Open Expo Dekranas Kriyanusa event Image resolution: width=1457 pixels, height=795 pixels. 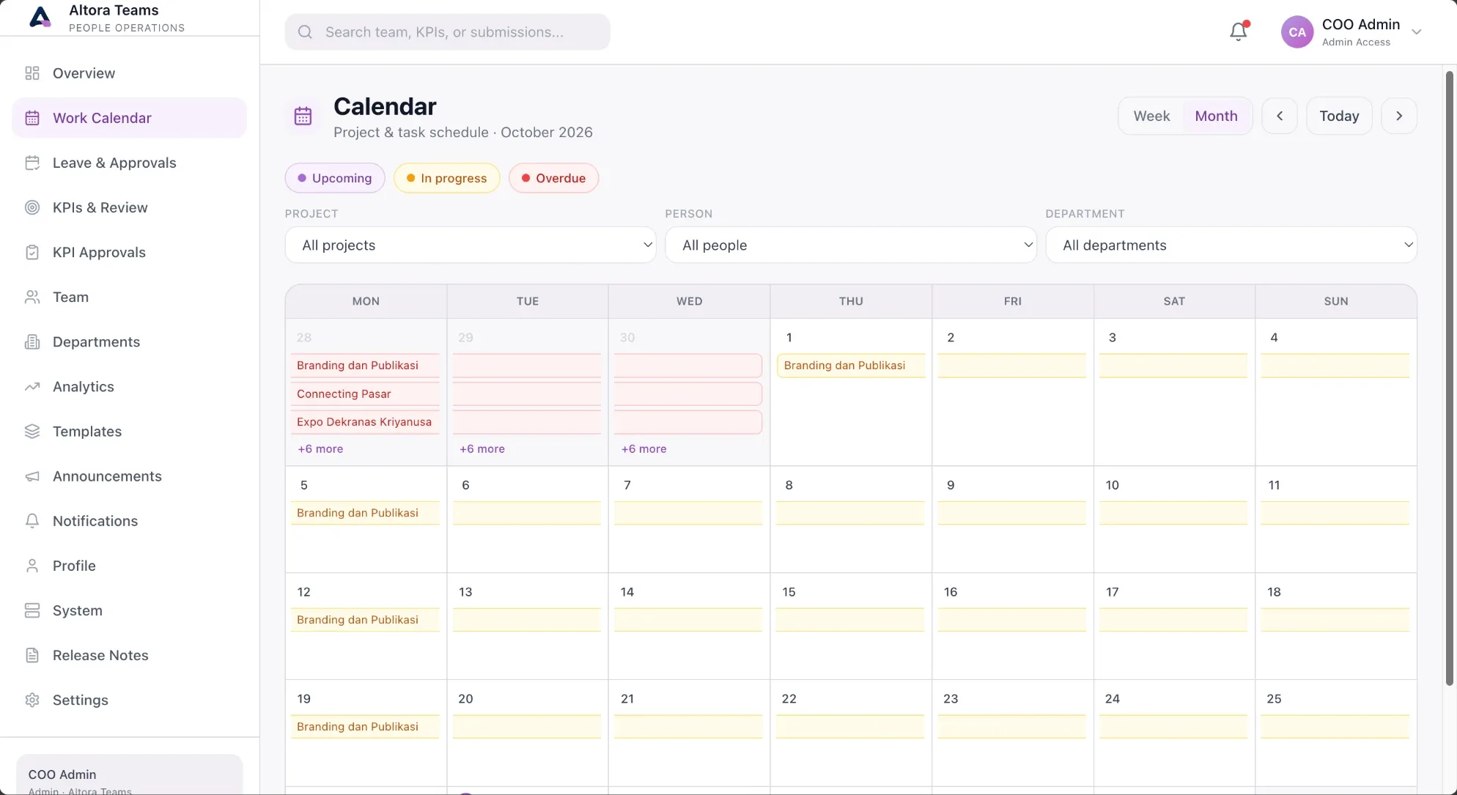[365, 422]
